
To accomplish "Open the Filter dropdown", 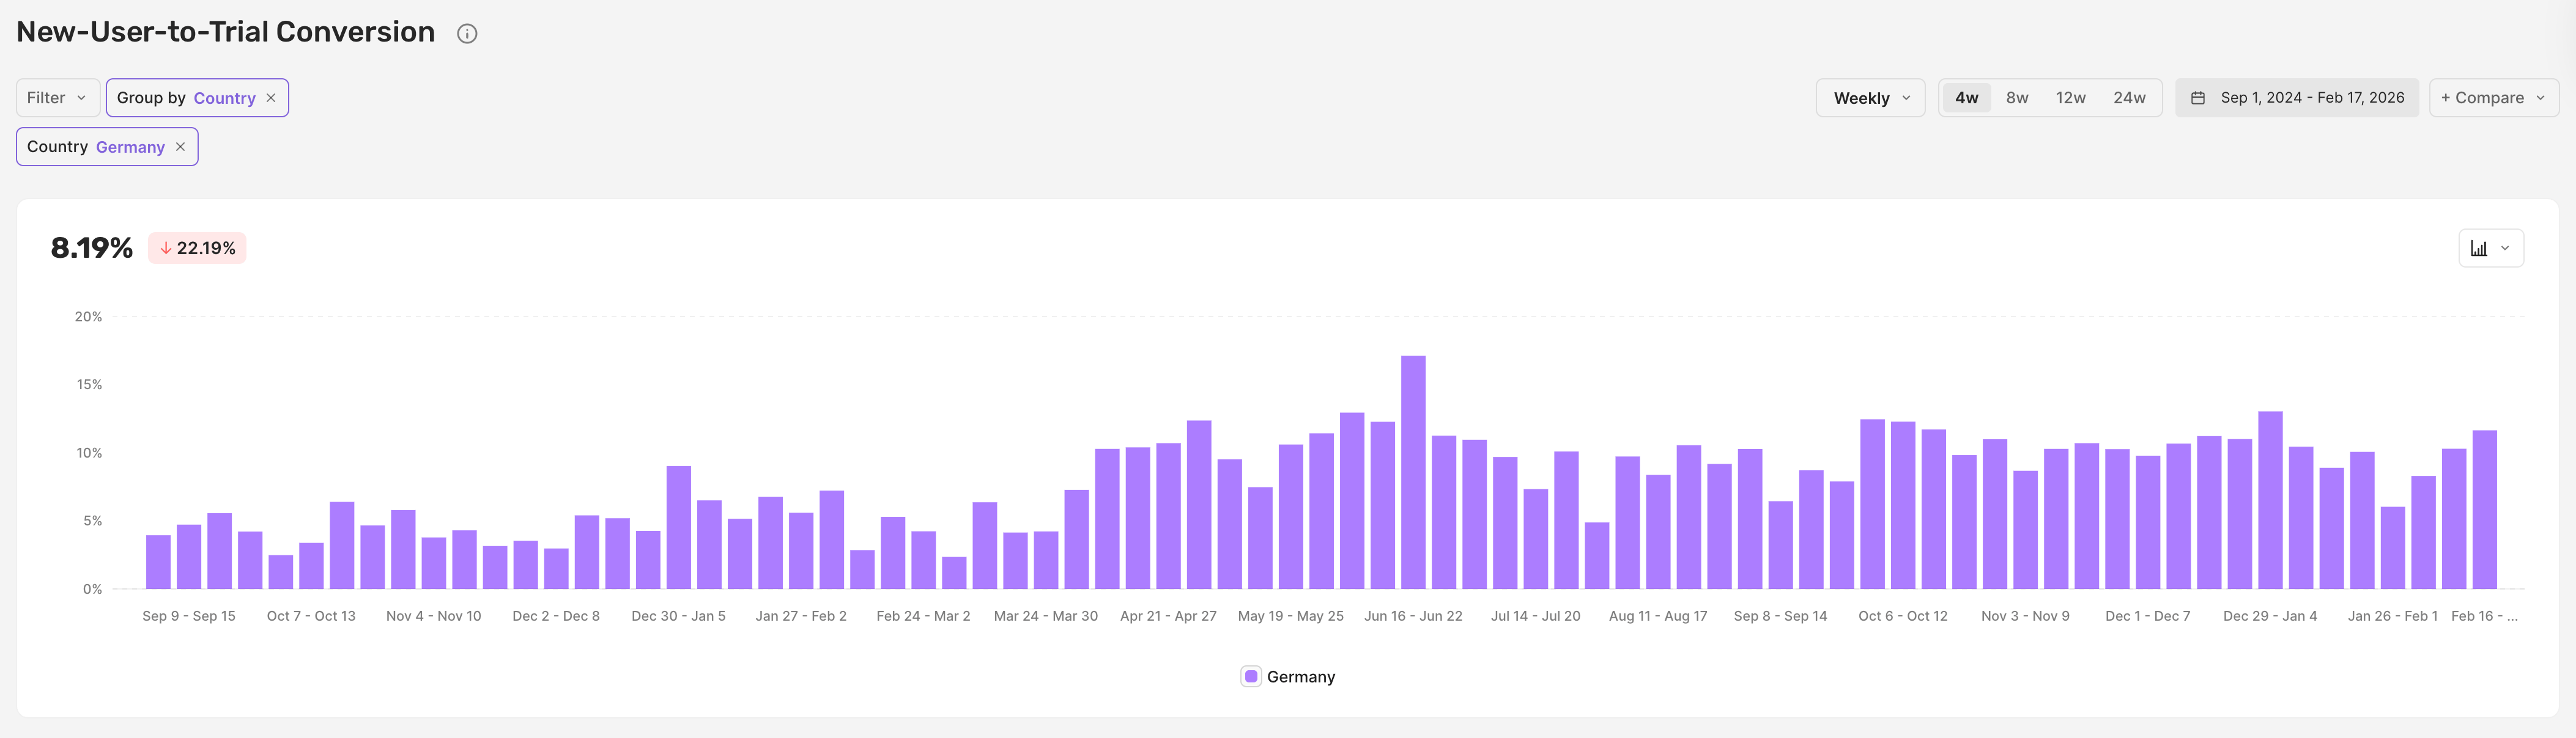I will [x=57, y=98].
